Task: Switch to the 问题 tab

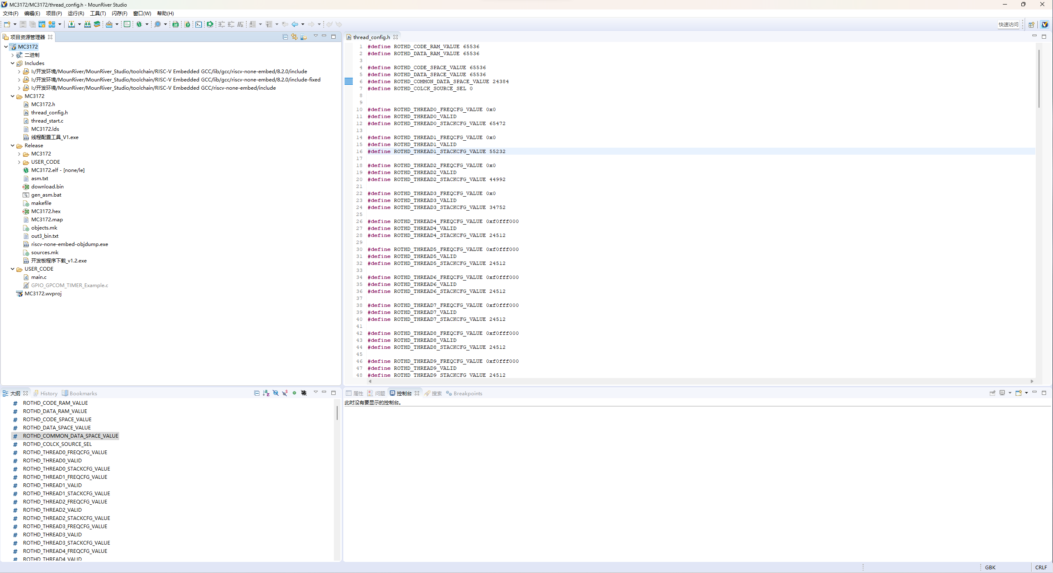Action: (x=376, y=393)
